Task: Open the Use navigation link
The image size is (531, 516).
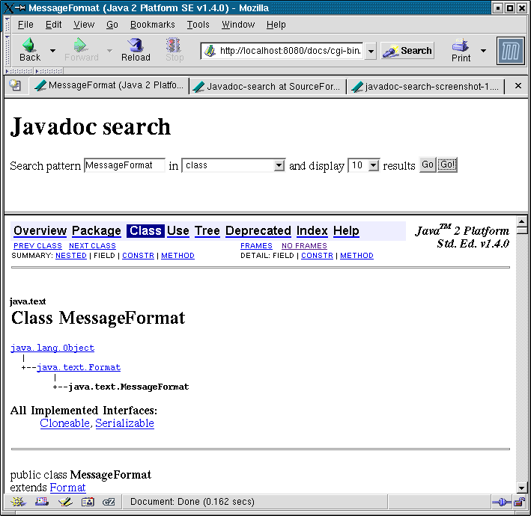Action: tap(177, 230)
